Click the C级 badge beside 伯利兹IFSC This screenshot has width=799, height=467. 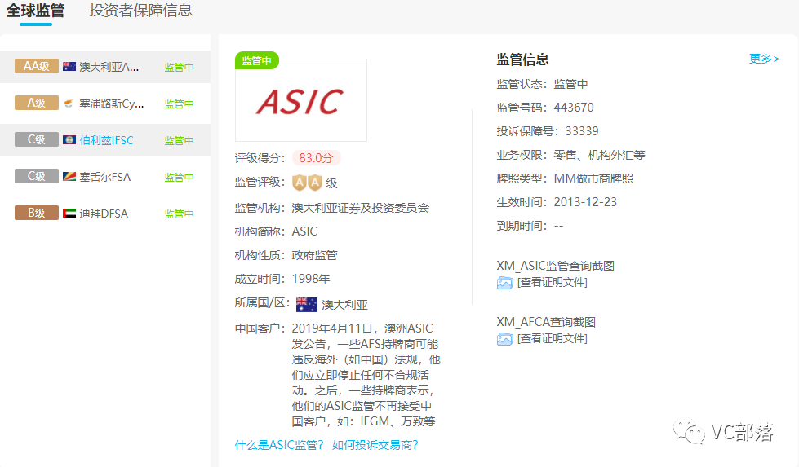pyautogui.click(x=36, y=139)
